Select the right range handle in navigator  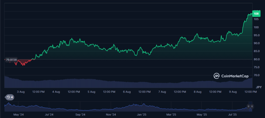pyautogui.click(x=252, y=106)
